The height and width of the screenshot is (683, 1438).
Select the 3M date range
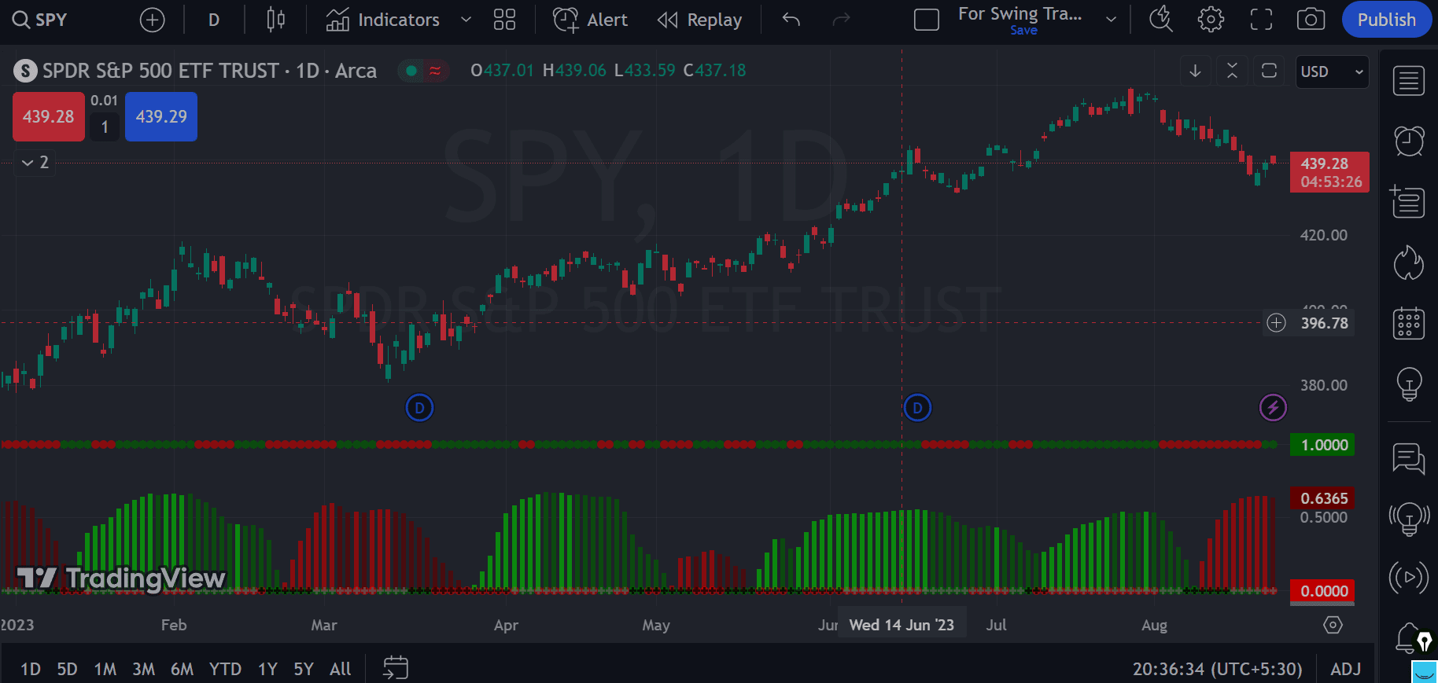pyautogui.click(x=143, y=669)
